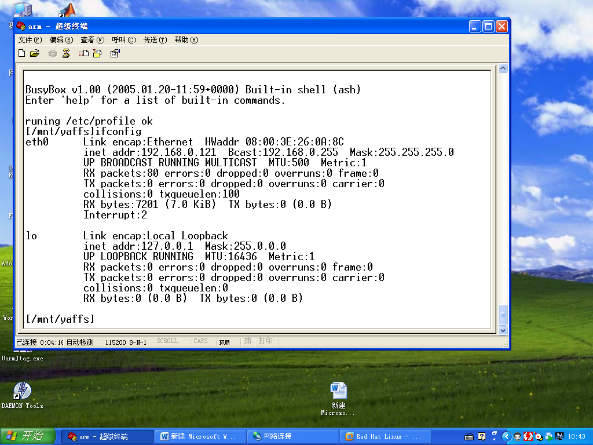Close the 超级终端 window

pos(502,27)
